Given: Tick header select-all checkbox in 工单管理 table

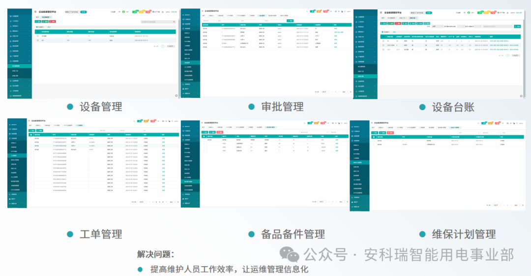Looking at the screenshot, I should (31, 135).
